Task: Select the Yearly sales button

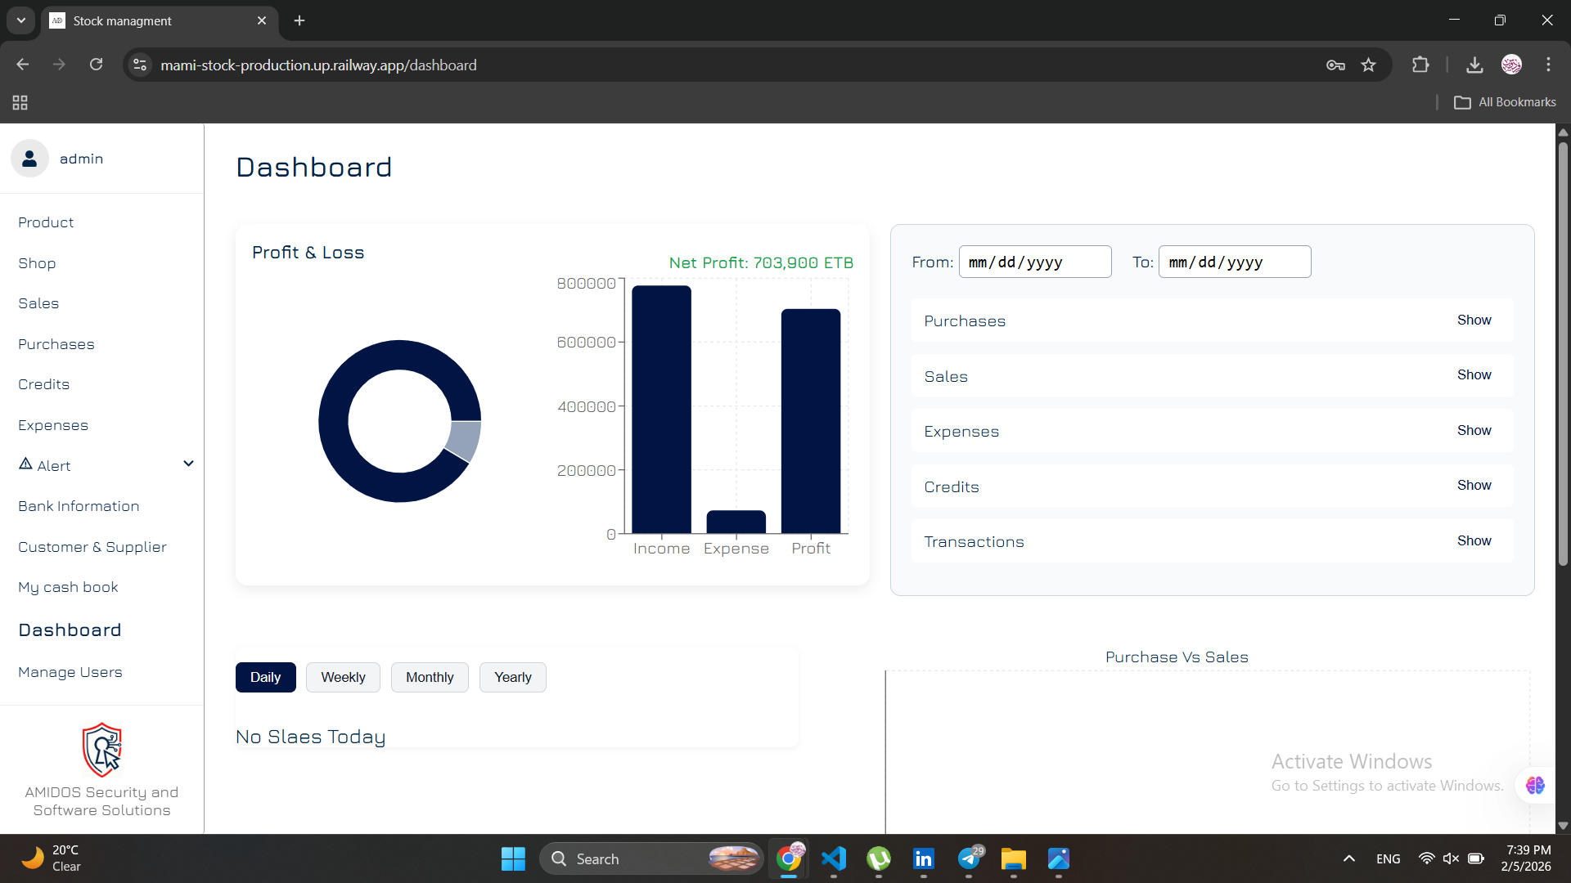Action: click(x=512, y=677)
